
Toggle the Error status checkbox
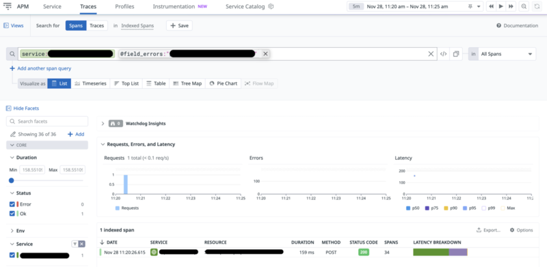(12, 204)
